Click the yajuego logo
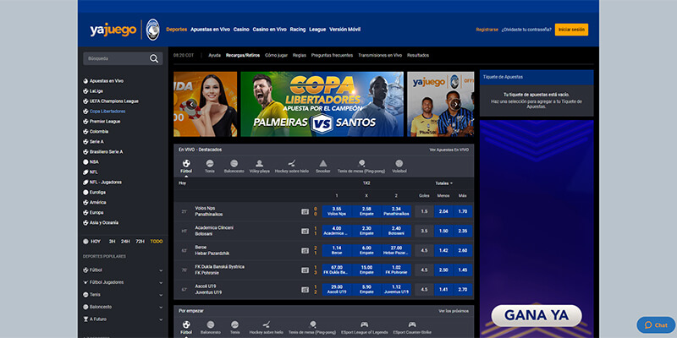 [x=113, y=30]
